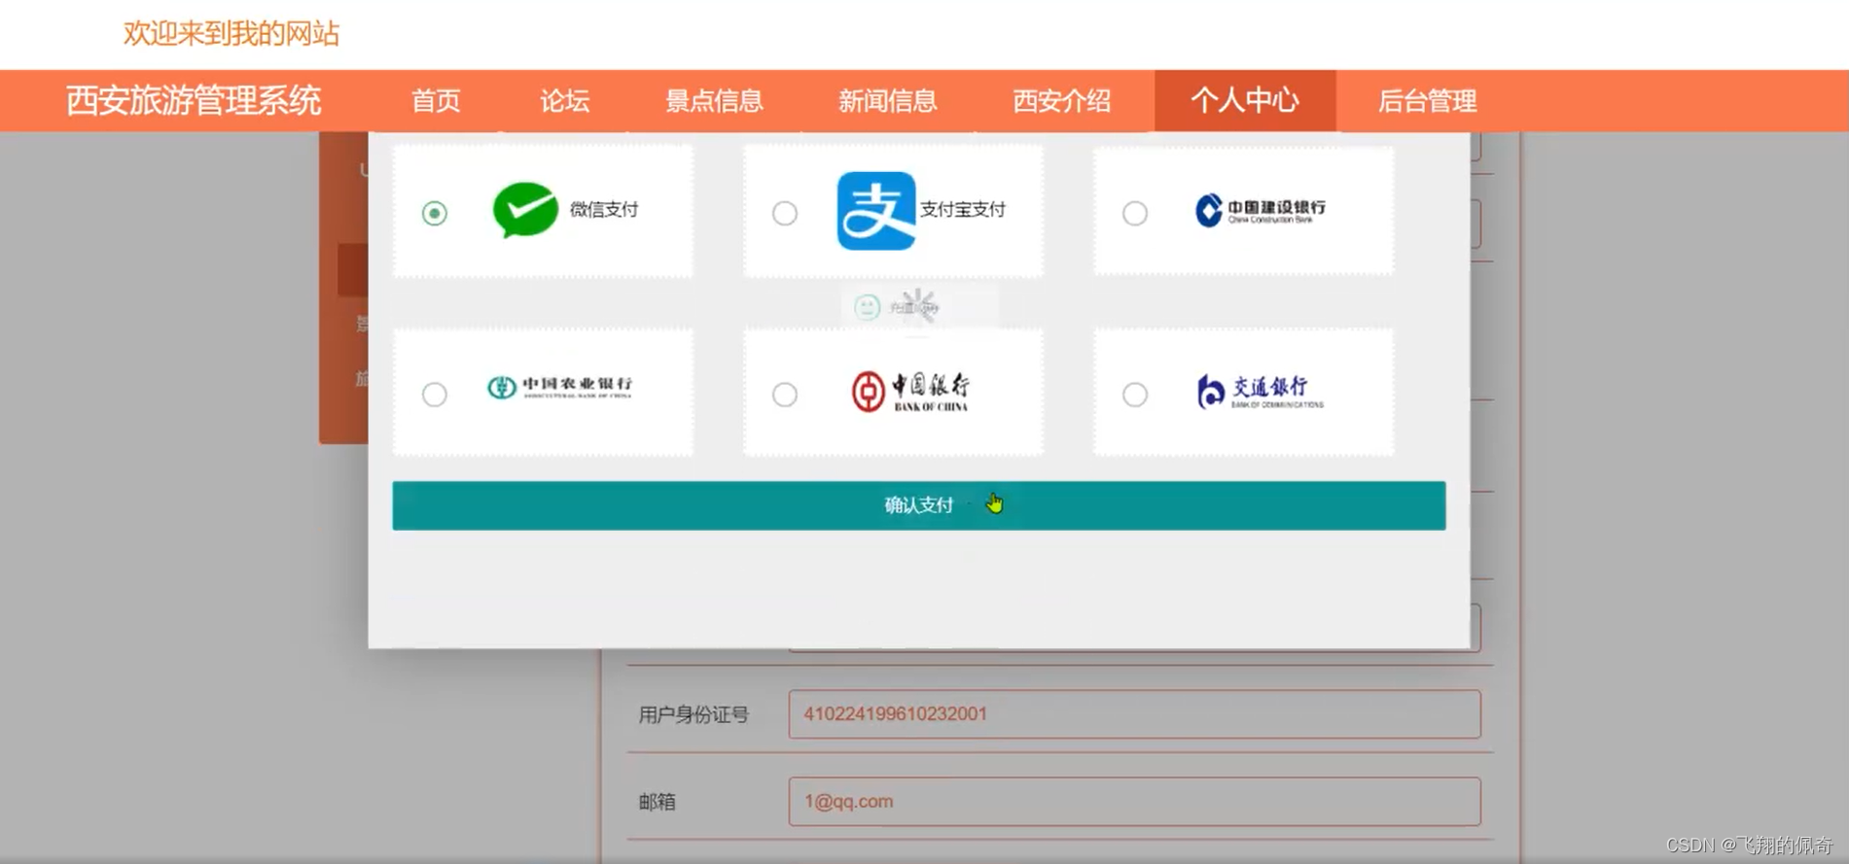The width and height of the screenshot is (1849, 864).
Task: Click the 邮箱 input field
Action: click(1135, 802)
